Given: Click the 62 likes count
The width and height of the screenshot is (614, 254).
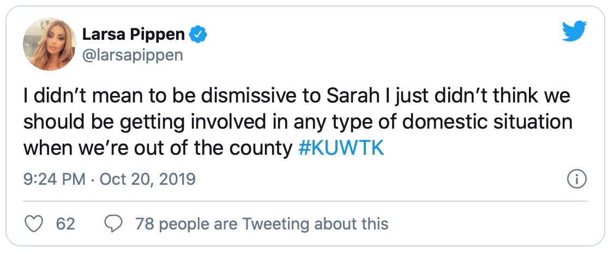Looking at the screenshot, I should click(65, 223).
